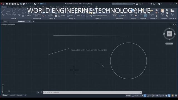Expand the Construction panel
This screenshot has height=100, width=178.
36,19
